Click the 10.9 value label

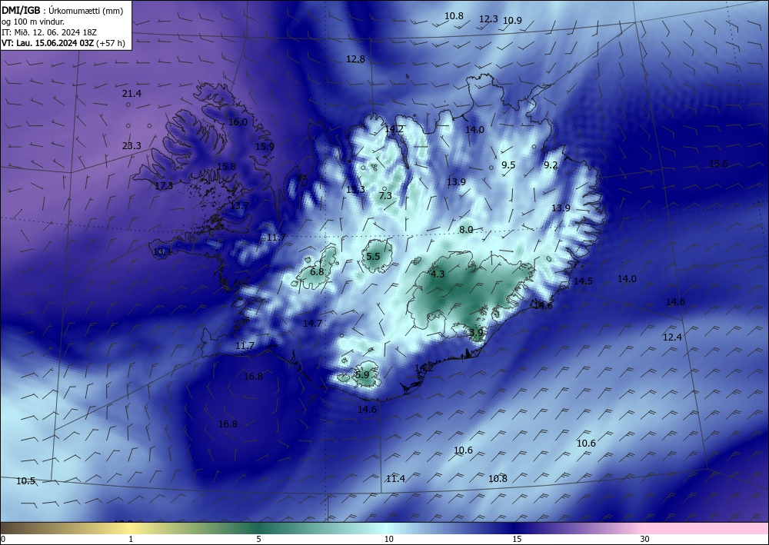[x=512, y=20]
